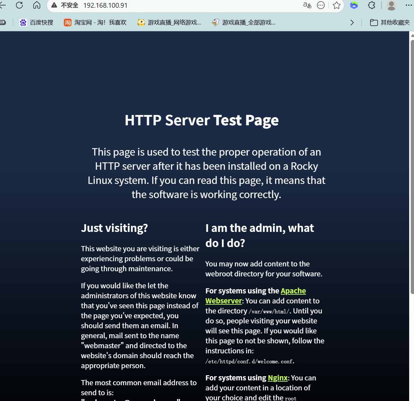Expand more bookmarks chevron

(x=352, y=23)
